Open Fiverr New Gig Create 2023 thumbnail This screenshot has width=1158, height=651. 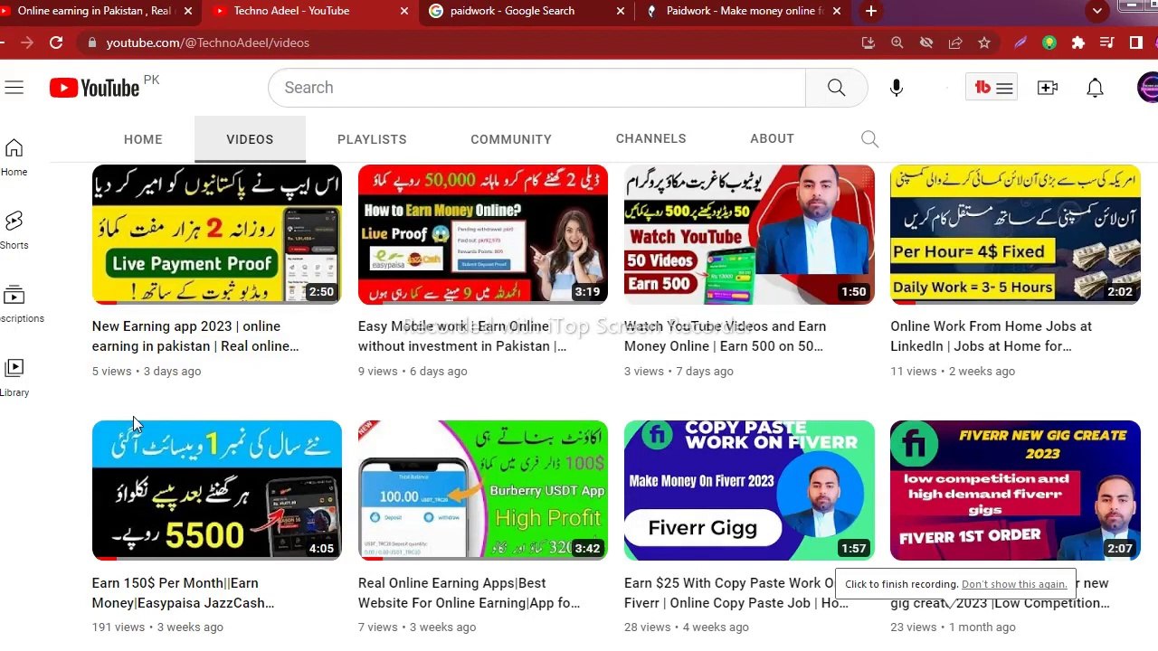point(1015,490)
